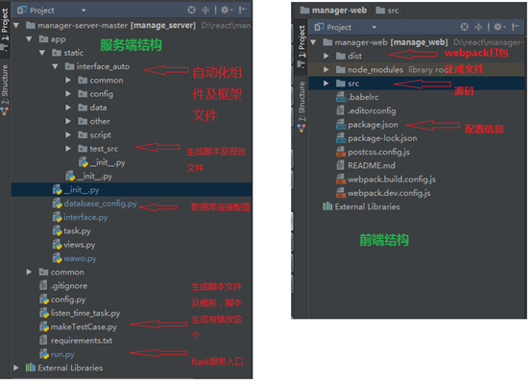The width and height of the screenshot is (531, 385).
Task: Select README.md file
Action: 366,165
